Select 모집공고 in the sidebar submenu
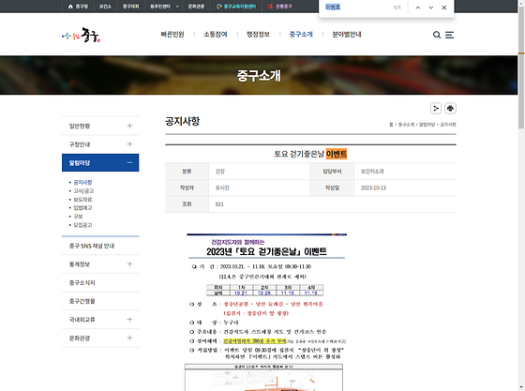The image size is (525, 391). click(82, 225)
